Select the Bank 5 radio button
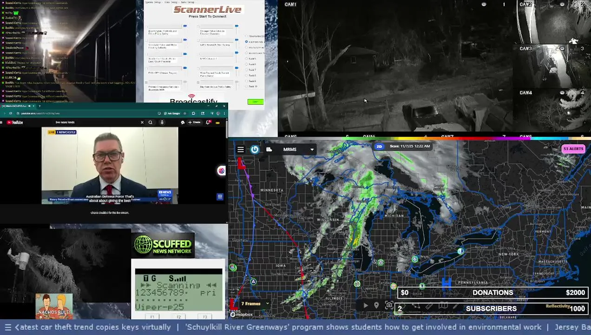The height and width of the screenshot is (335, 591). click(x=246, y=59)
